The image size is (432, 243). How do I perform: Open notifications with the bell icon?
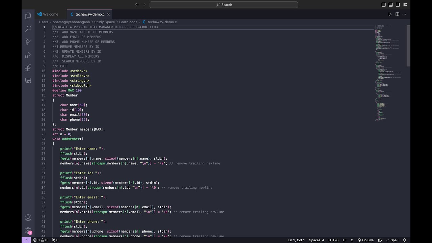click(x=404, y=240)
